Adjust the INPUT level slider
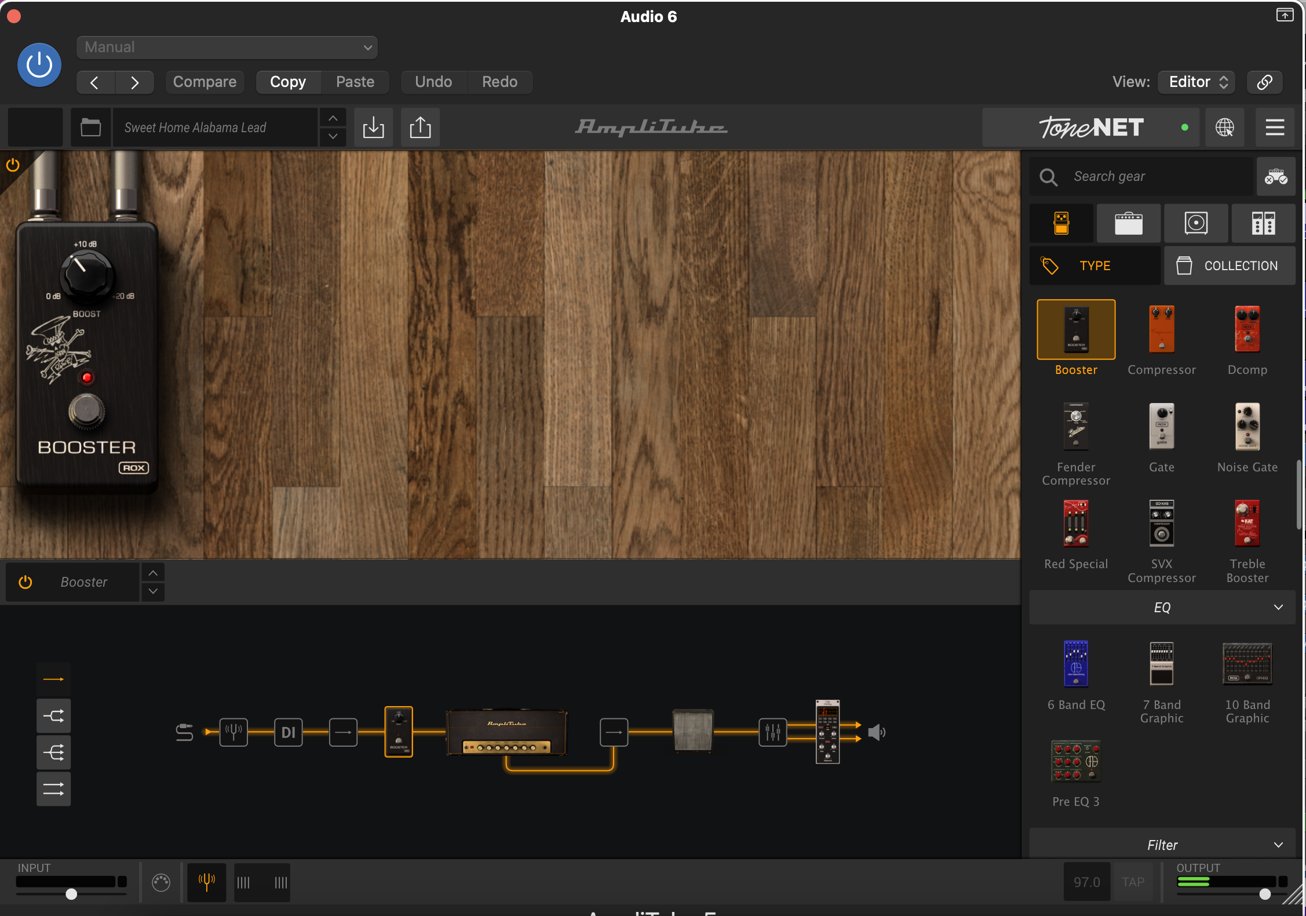Image resolution: width=1306 pixels, height=916 pixels. coord(71,893)
